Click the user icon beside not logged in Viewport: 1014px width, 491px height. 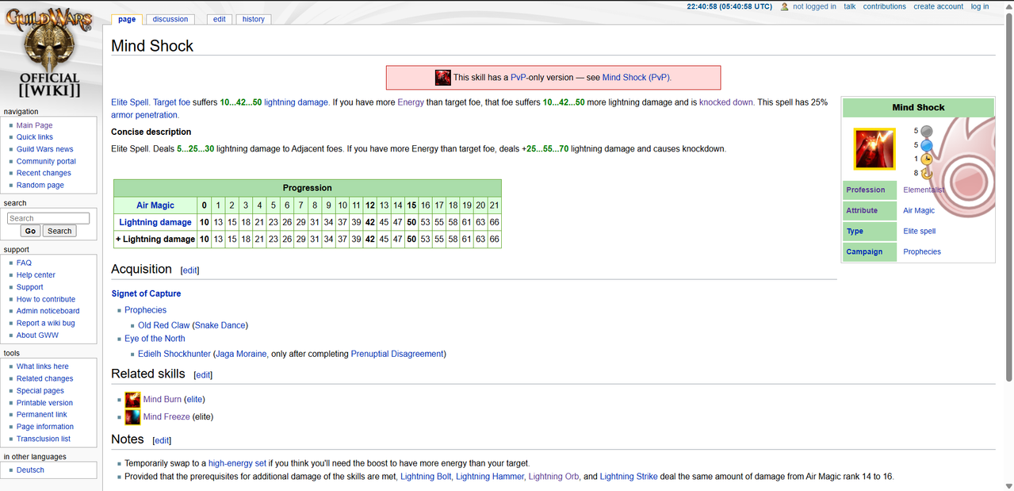(784, 6)
